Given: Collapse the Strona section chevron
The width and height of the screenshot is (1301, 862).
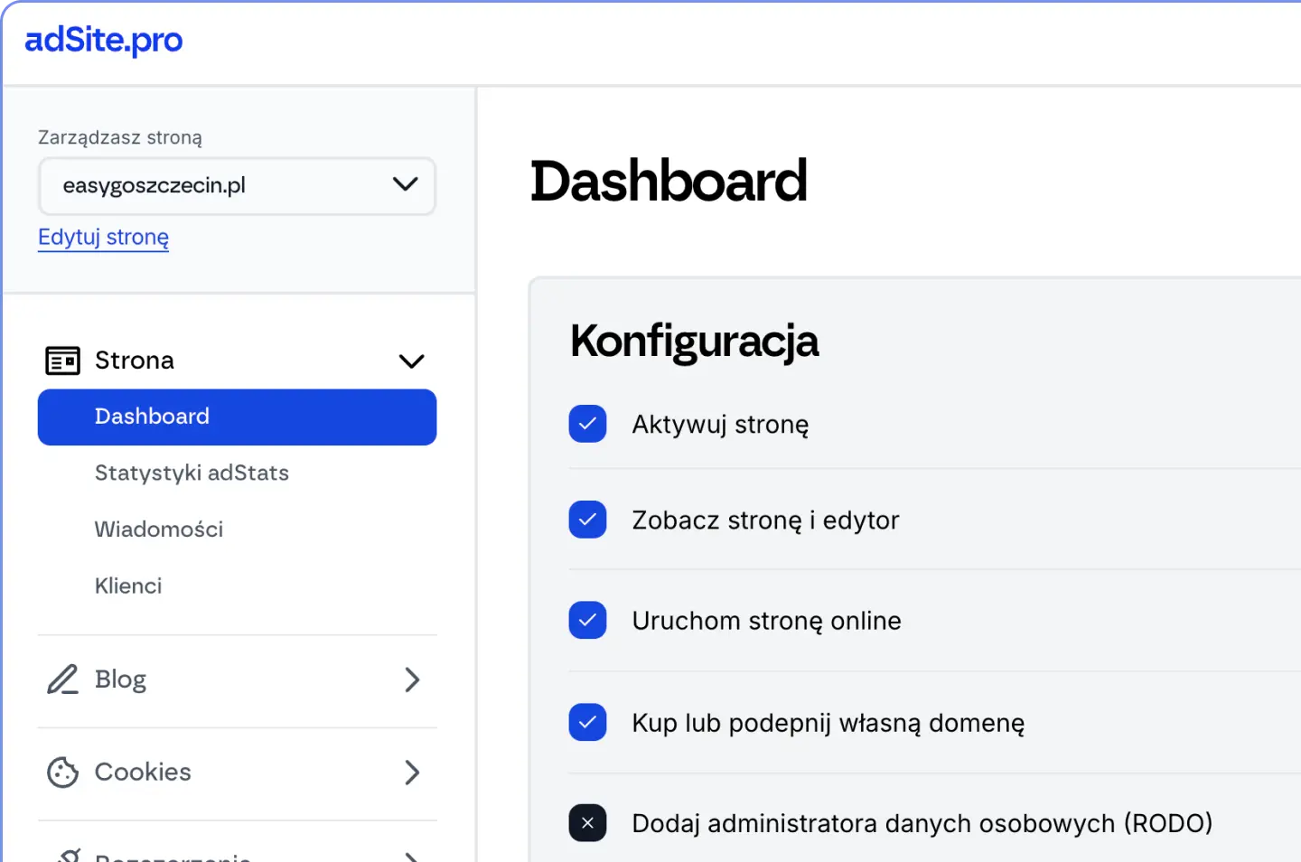Looking at the screenshot, I should tap(412, 360).
